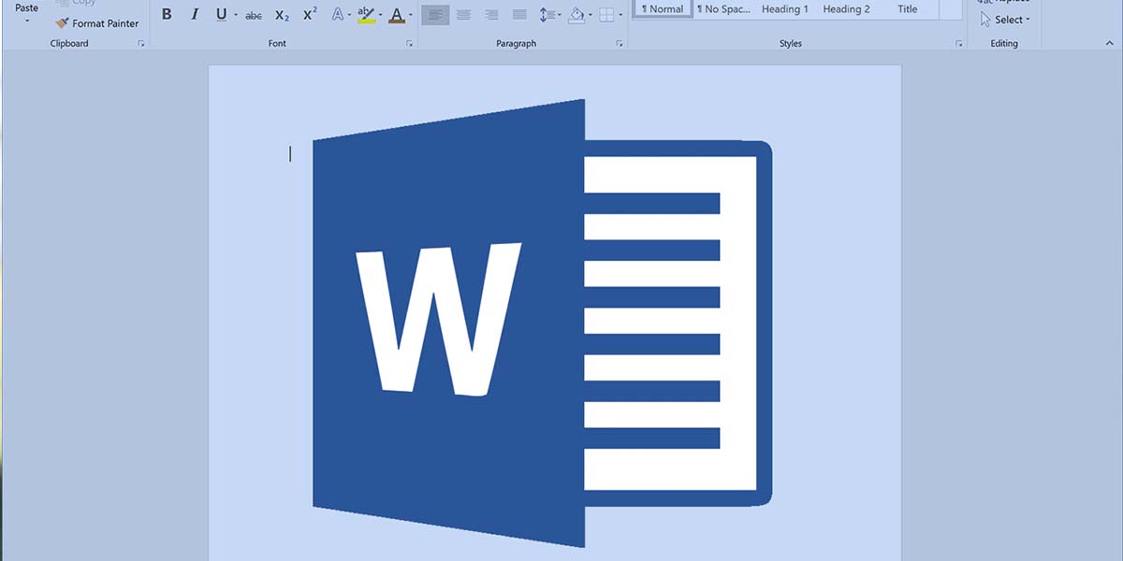This screenshot has height=561, width=1123.
Task: Toggle superscript X² formatting
Action: 311,15
